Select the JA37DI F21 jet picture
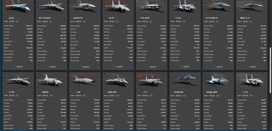 [85, 7]
